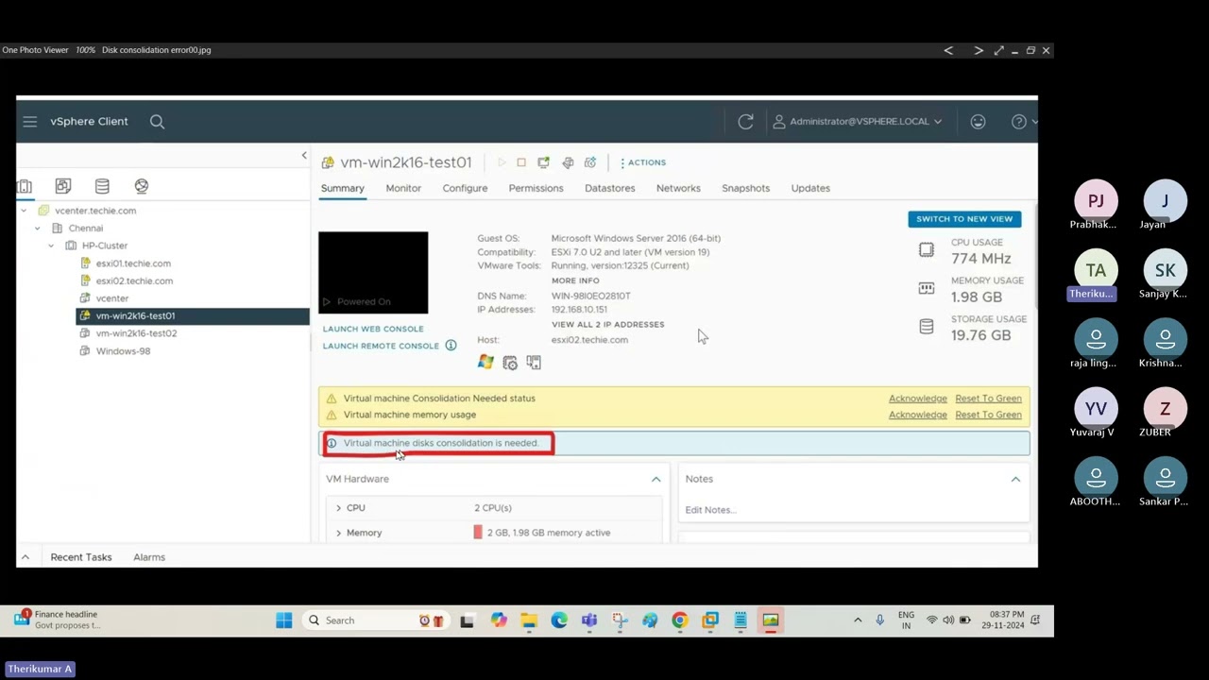The width and height of the screenshot is (1209, 680).
Task: Switch to VMs and Templates inventory view
Action: click(63, 186)
